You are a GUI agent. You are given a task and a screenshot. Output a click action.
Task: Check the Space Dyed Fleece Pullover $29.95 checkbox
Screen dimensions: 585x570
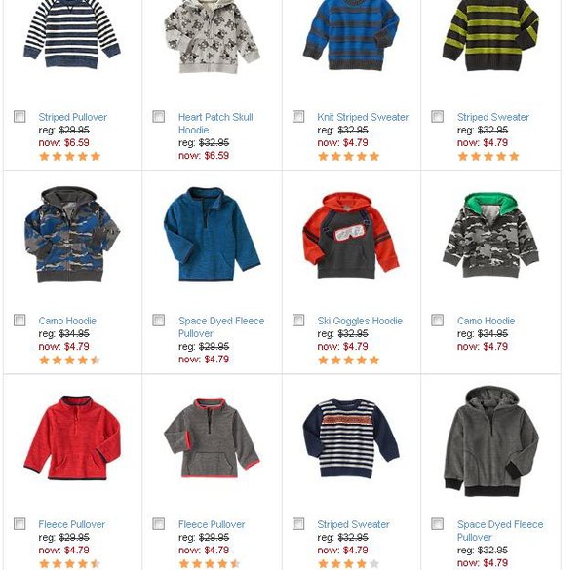159,321
